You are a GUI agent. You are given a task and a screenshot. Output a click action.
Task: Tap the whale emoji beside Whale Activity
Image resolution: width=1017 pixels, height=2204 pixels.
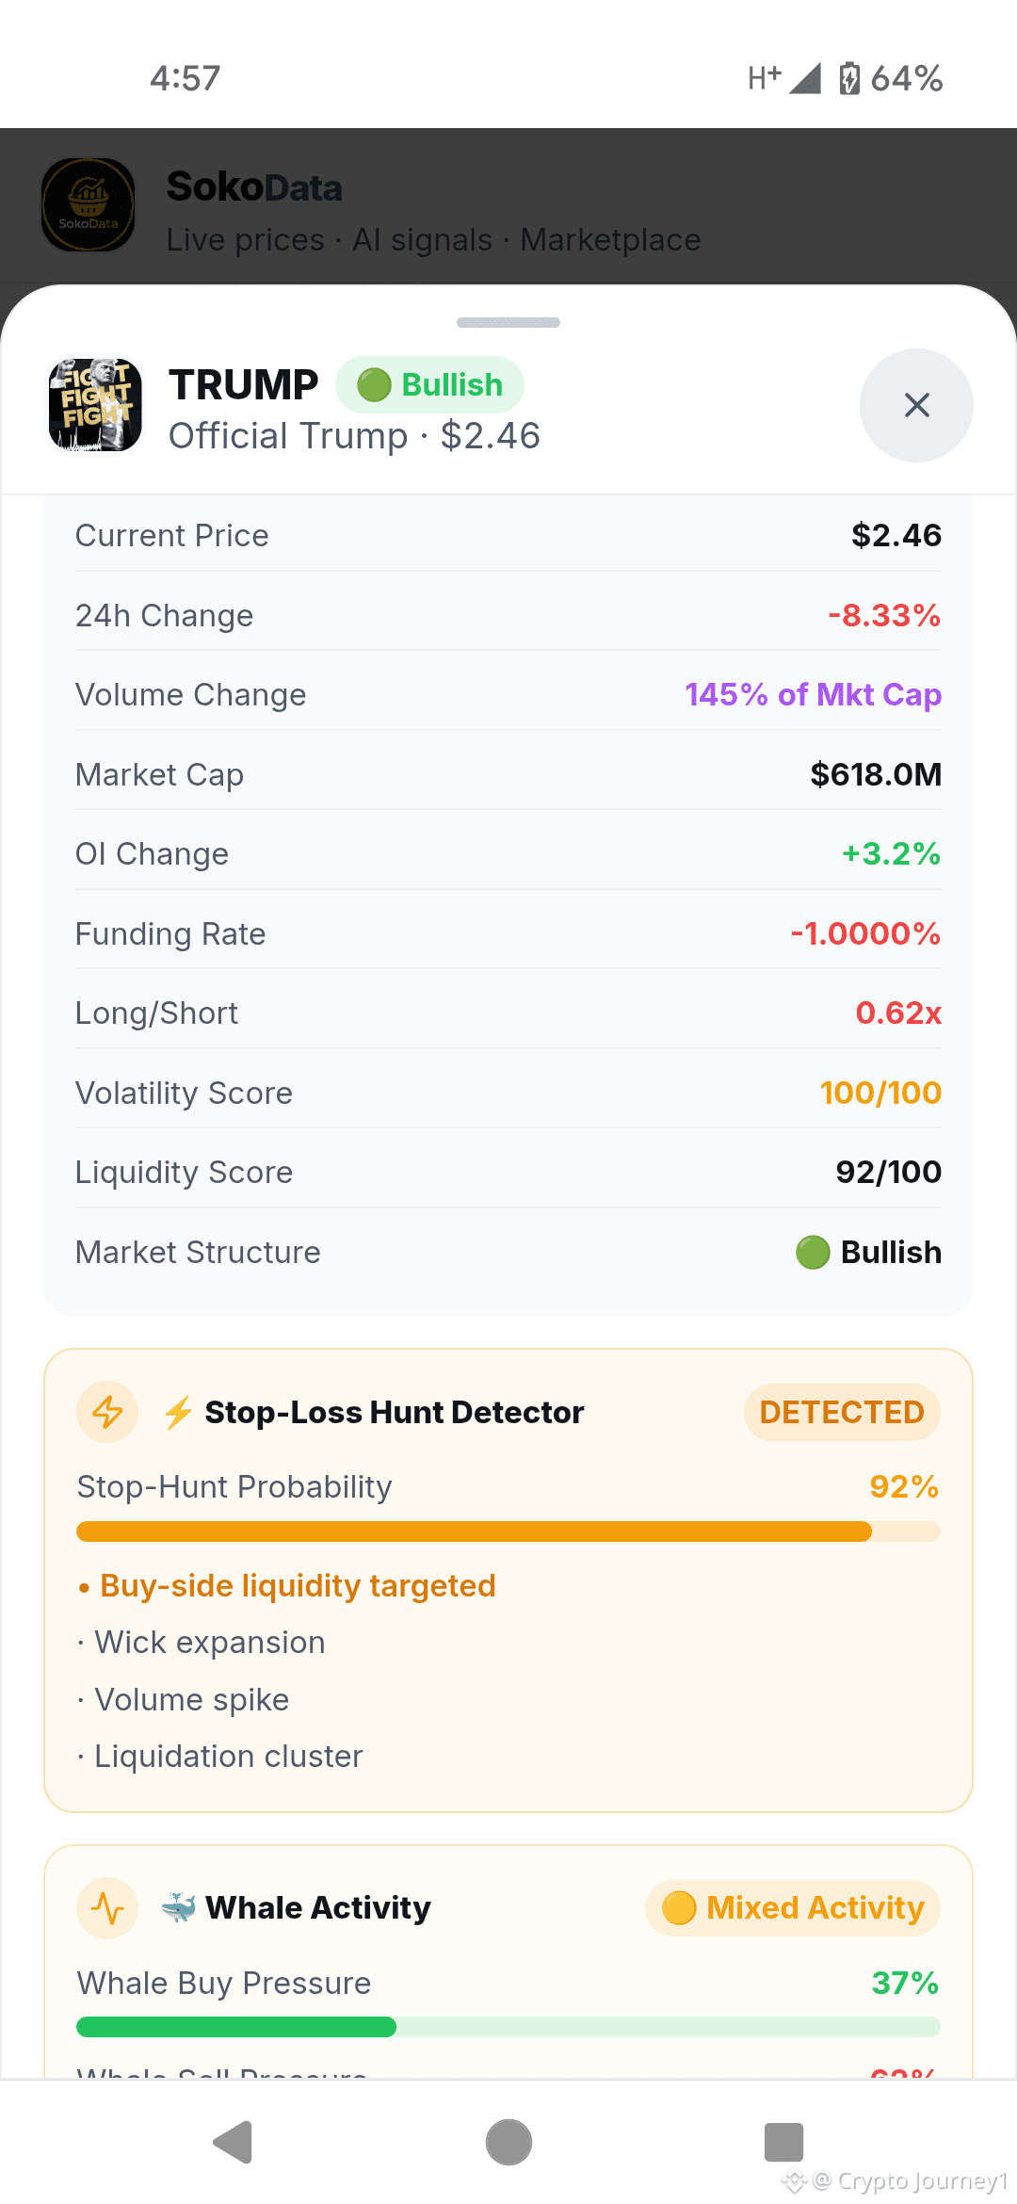[178, 1908]
